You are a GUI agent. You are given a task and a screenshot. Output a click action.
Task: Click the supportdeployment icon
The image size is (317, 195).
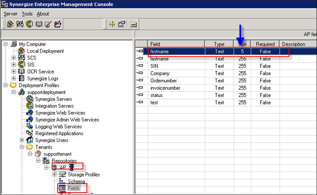point(21,92)
